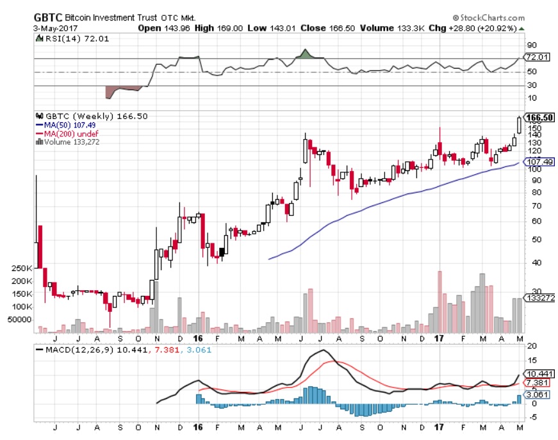Click the 20 level on MACD axis
This screenshot has width=558, height=440.
click(532, 346)
